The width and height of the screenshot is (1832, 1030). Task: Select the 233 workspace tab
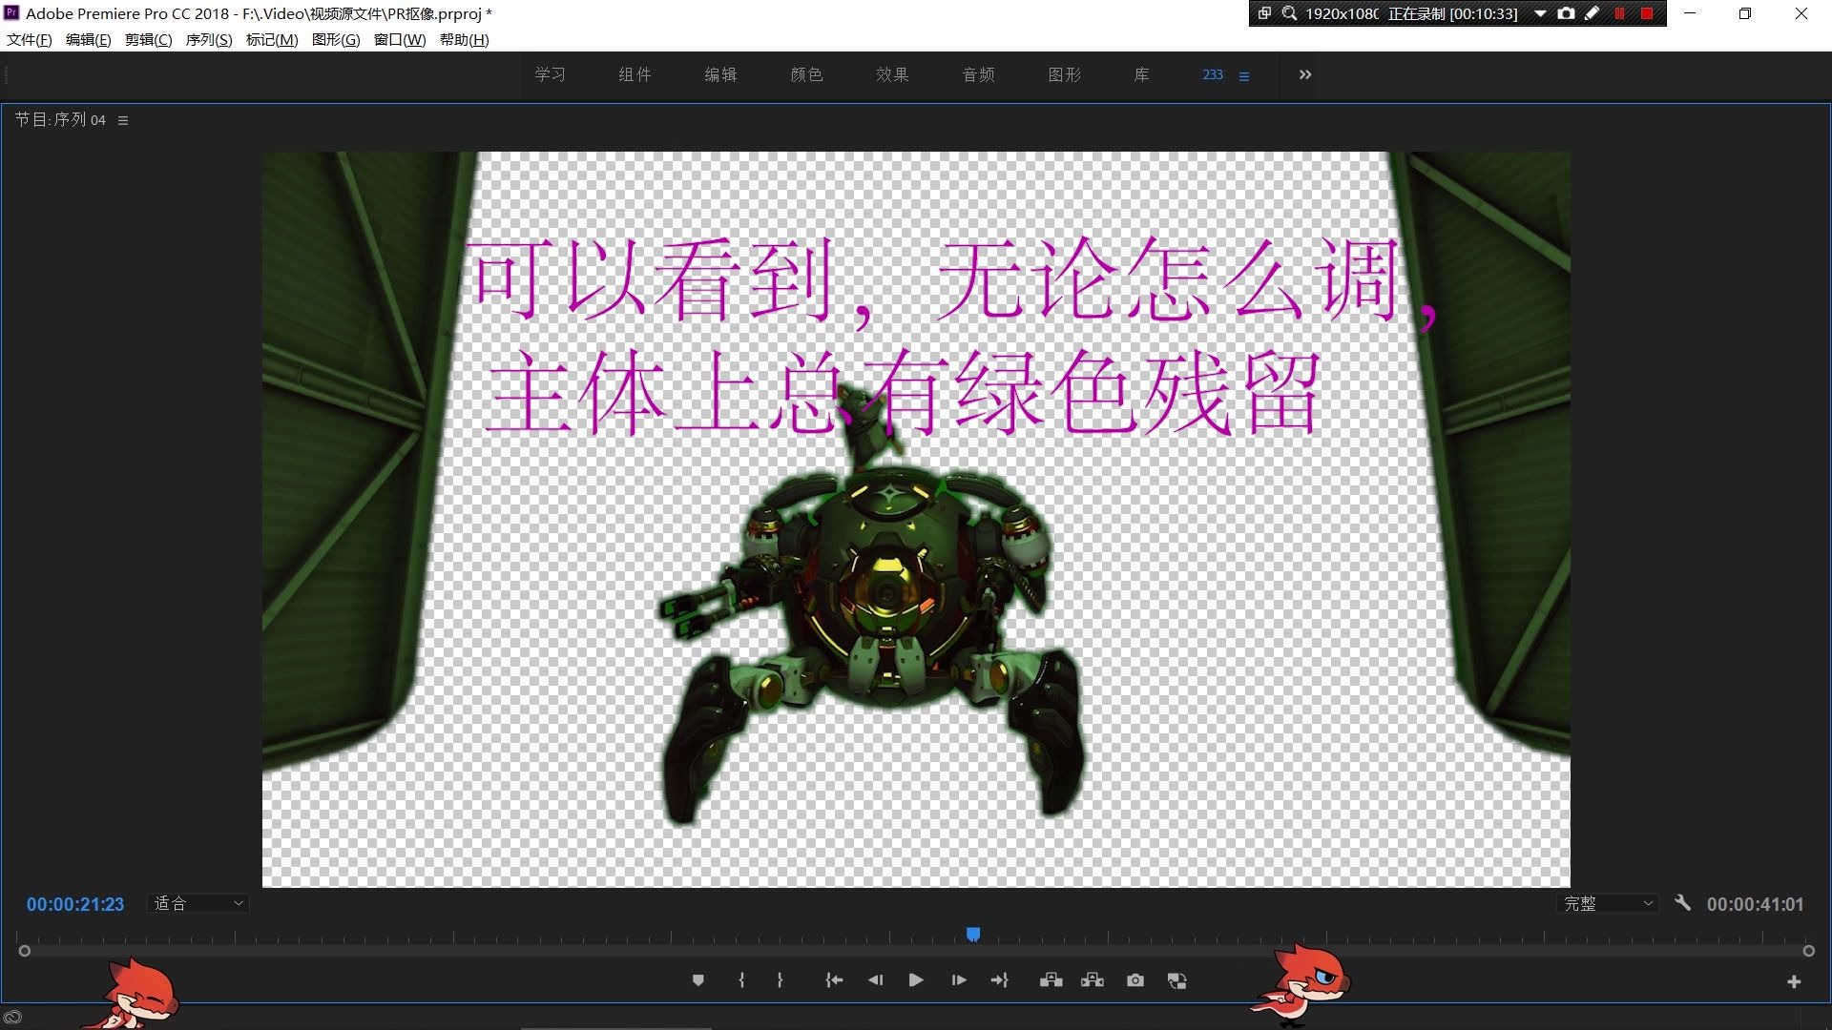1213,74
